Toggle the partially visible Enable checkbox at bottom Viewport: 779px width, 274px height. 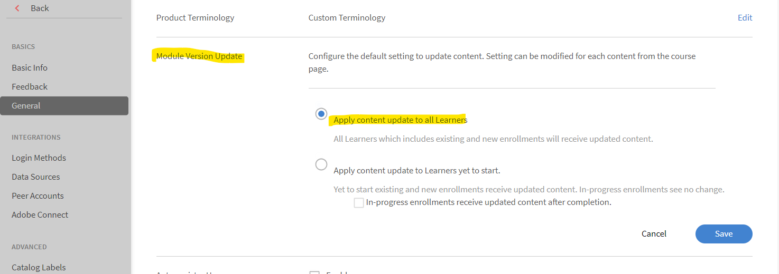point(314,272)
